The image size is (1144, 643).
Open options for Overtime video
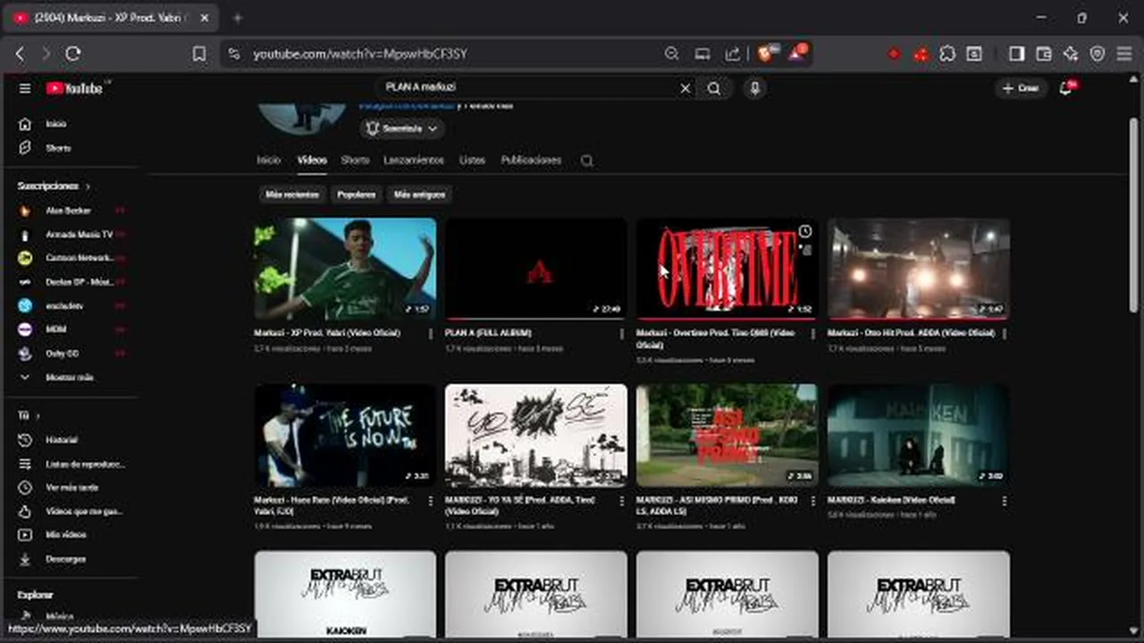pyautogui.click(x=813, y=334)
